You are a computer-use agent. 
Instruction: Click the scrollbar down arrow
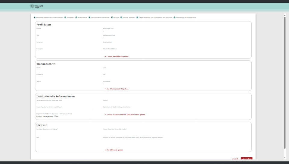[x=285, y=157]
